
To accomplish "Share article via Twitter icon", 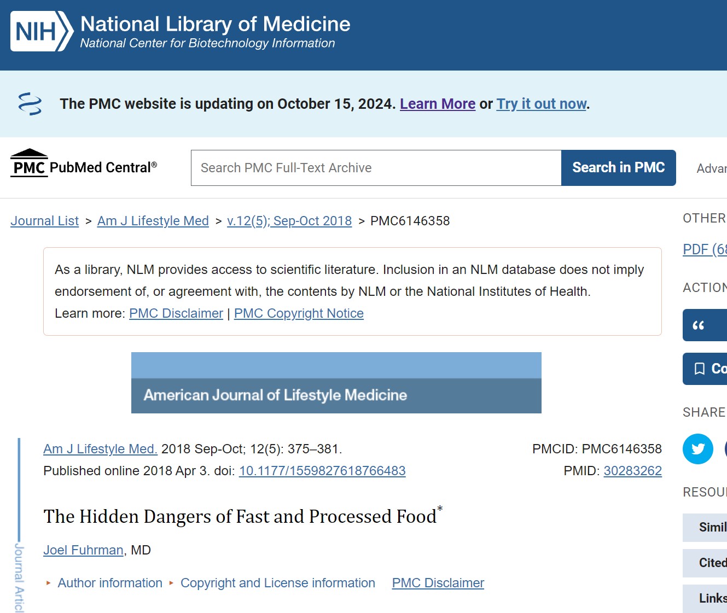I will pyautogui.click(x=697, y=449).
